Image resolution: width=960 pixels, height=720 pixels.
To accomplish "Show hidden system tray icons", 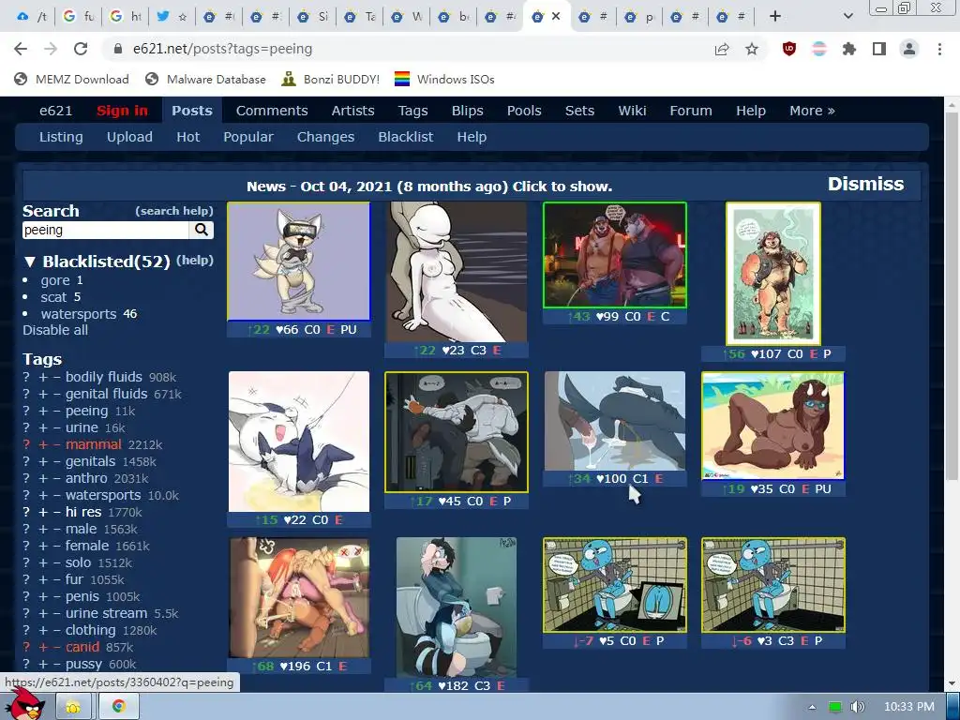I will [812, 707].
